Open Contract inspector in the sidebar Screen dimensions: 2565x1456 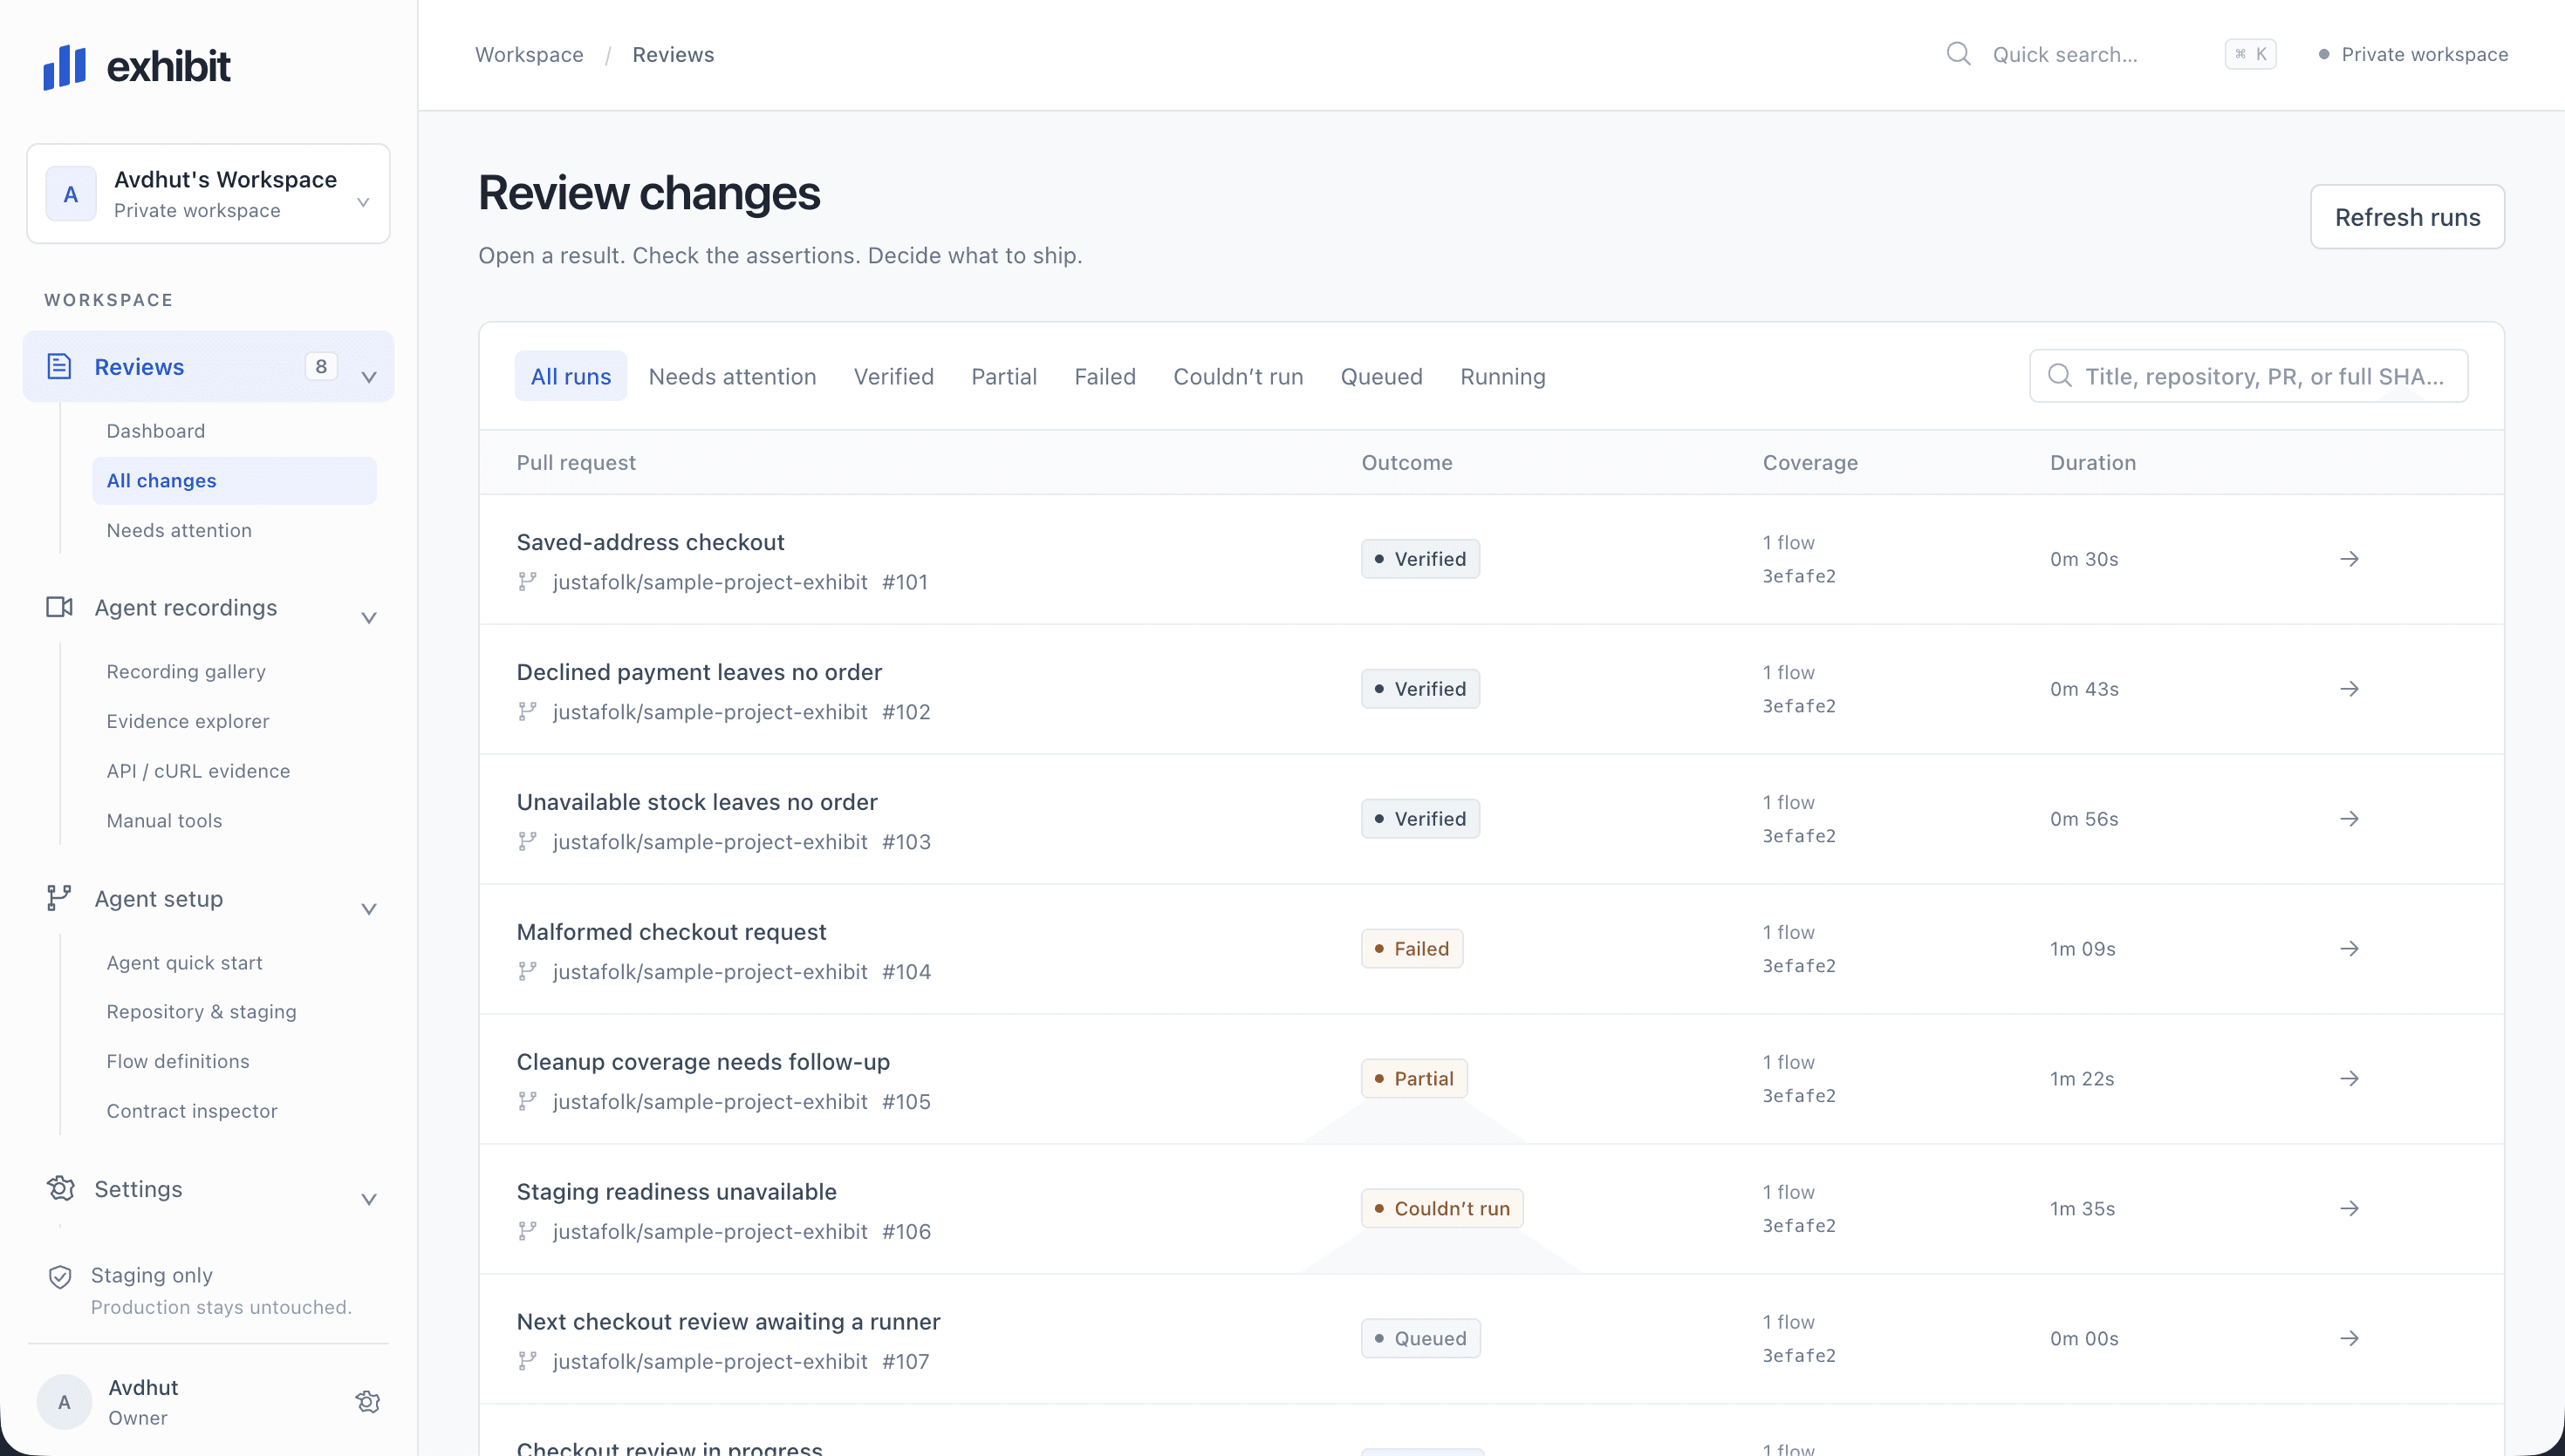[192, 1111]
